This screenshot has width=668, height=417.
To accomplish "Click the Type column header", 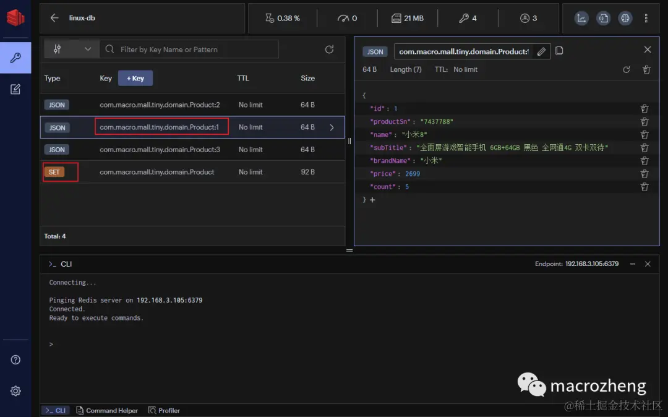I will (53, 79).
